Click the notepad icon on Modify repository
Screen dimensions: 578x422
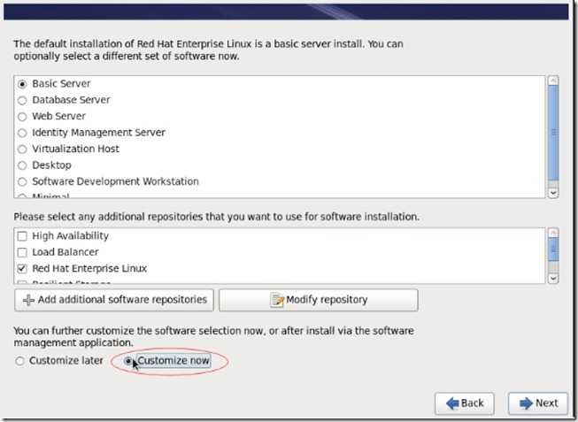click(x=277, y=300)
